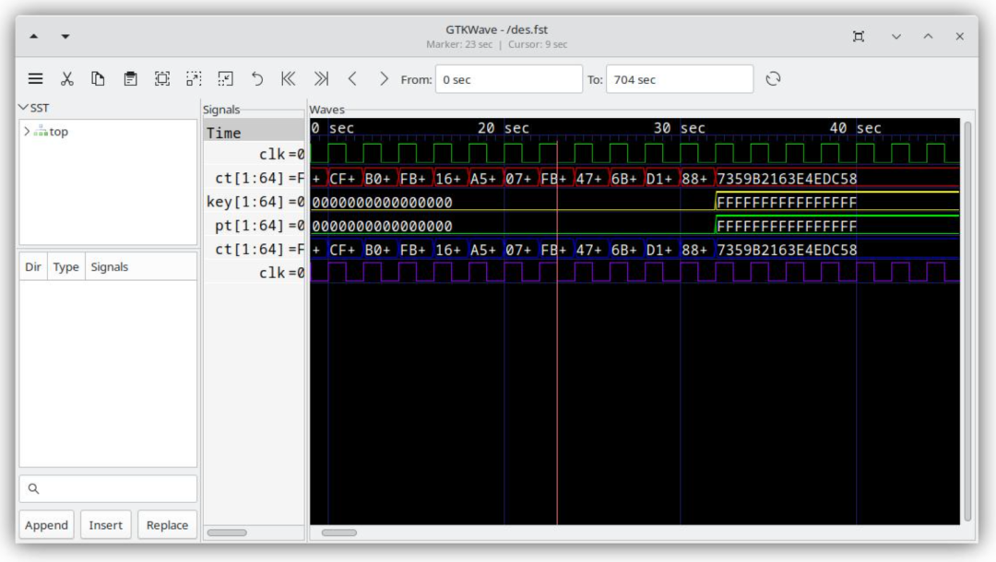Click the 30 sec mark on time ruler

(680, 128)
